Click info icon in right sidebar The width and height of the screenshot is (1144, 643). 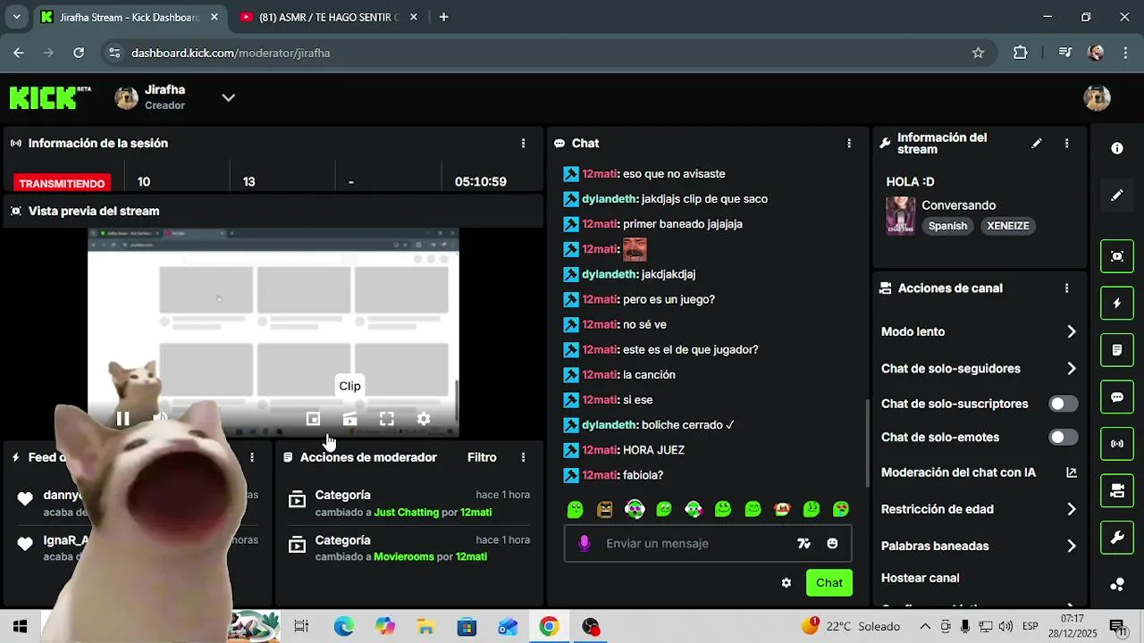click(x=1117, y=148)
